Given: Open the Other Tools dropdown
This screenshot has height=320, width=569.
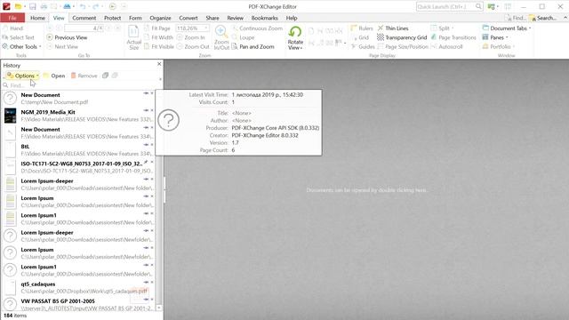Looking at the screenshot, I should pos(21,46).
